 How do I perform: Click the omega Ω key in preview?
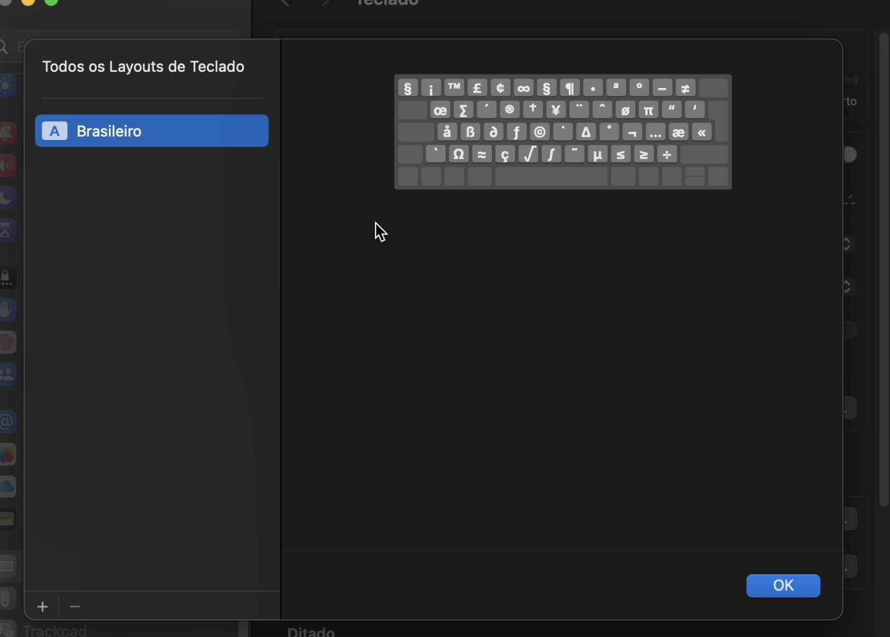[458, 154]
